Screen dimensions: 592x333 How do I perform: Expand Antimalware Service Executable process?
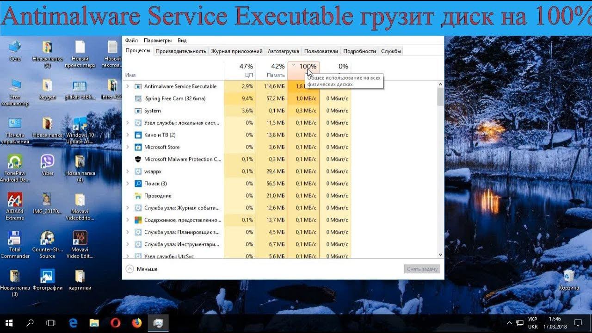[128, 86]
